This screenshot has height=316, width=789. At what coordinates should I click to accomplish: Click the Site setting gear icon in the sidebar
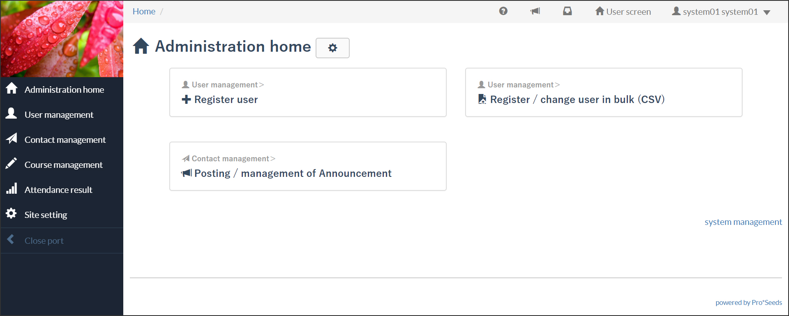pyautogui.click(x=11, y=213)
